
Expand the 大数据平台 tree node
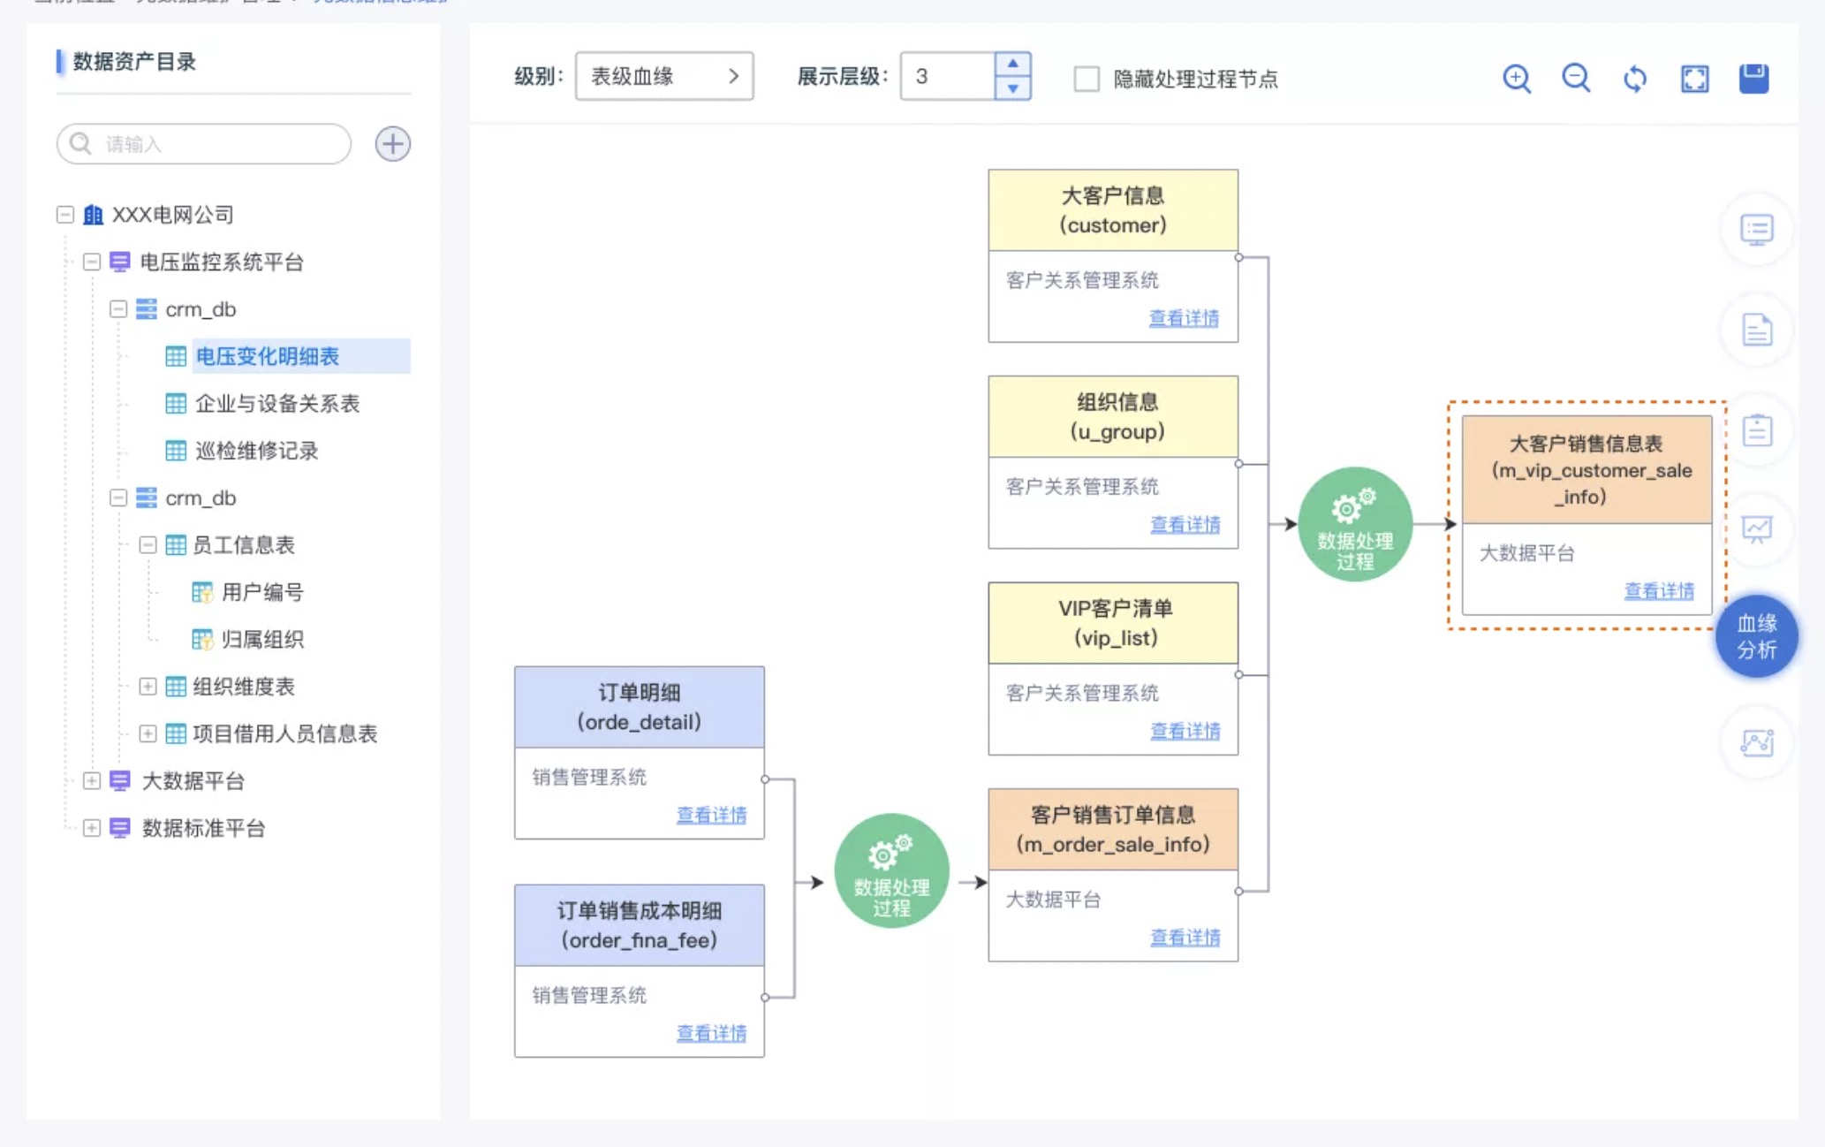pos(91,780)
